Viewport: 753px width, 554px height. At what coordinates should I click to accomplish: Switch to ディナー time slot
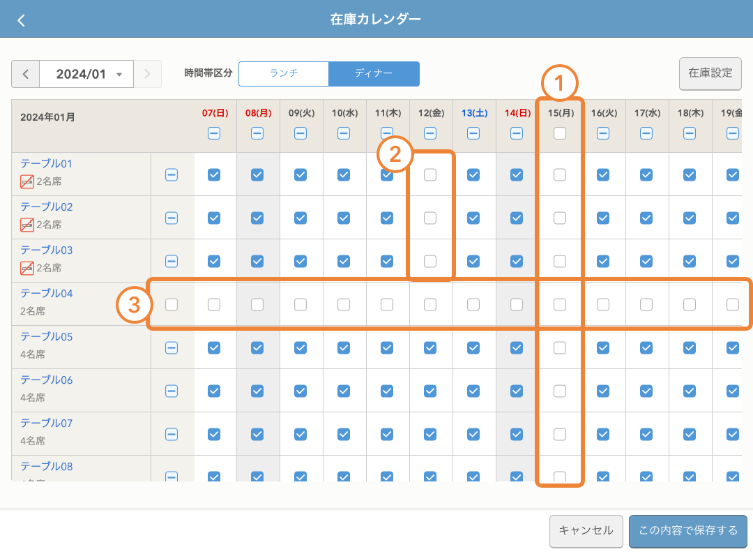[x=374, y=73]
